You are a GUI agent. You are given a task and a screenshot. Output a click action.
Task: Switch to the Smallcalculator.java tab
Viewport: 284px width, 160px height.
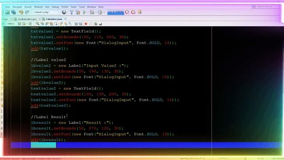click(27, 19)
